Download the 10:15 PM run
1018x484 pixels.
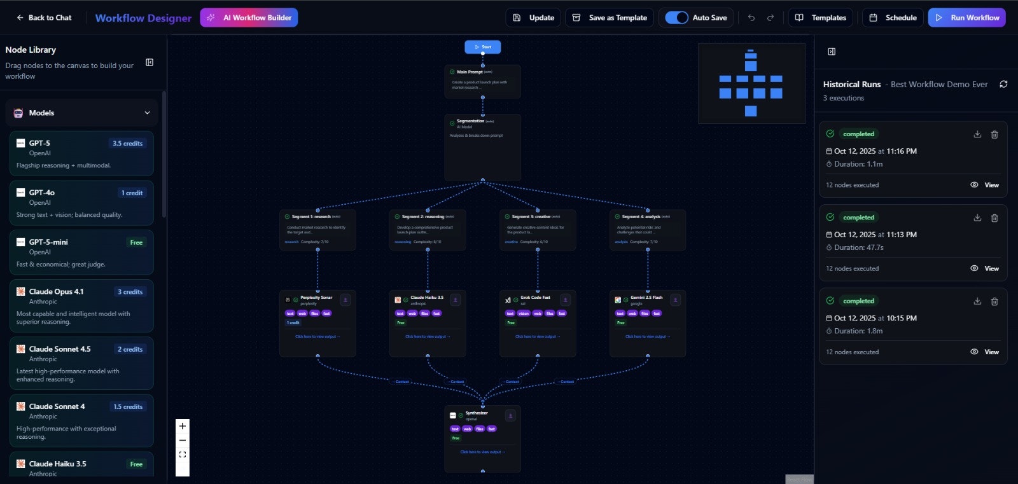977,301
